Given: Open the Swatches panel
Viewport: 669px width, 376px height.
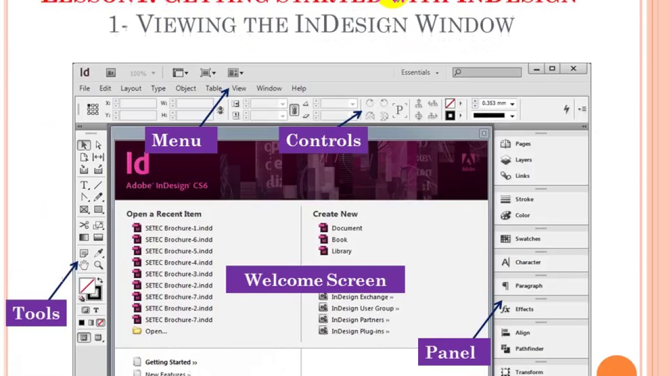Looking at the screenshot, I should [x=521, y=239].
